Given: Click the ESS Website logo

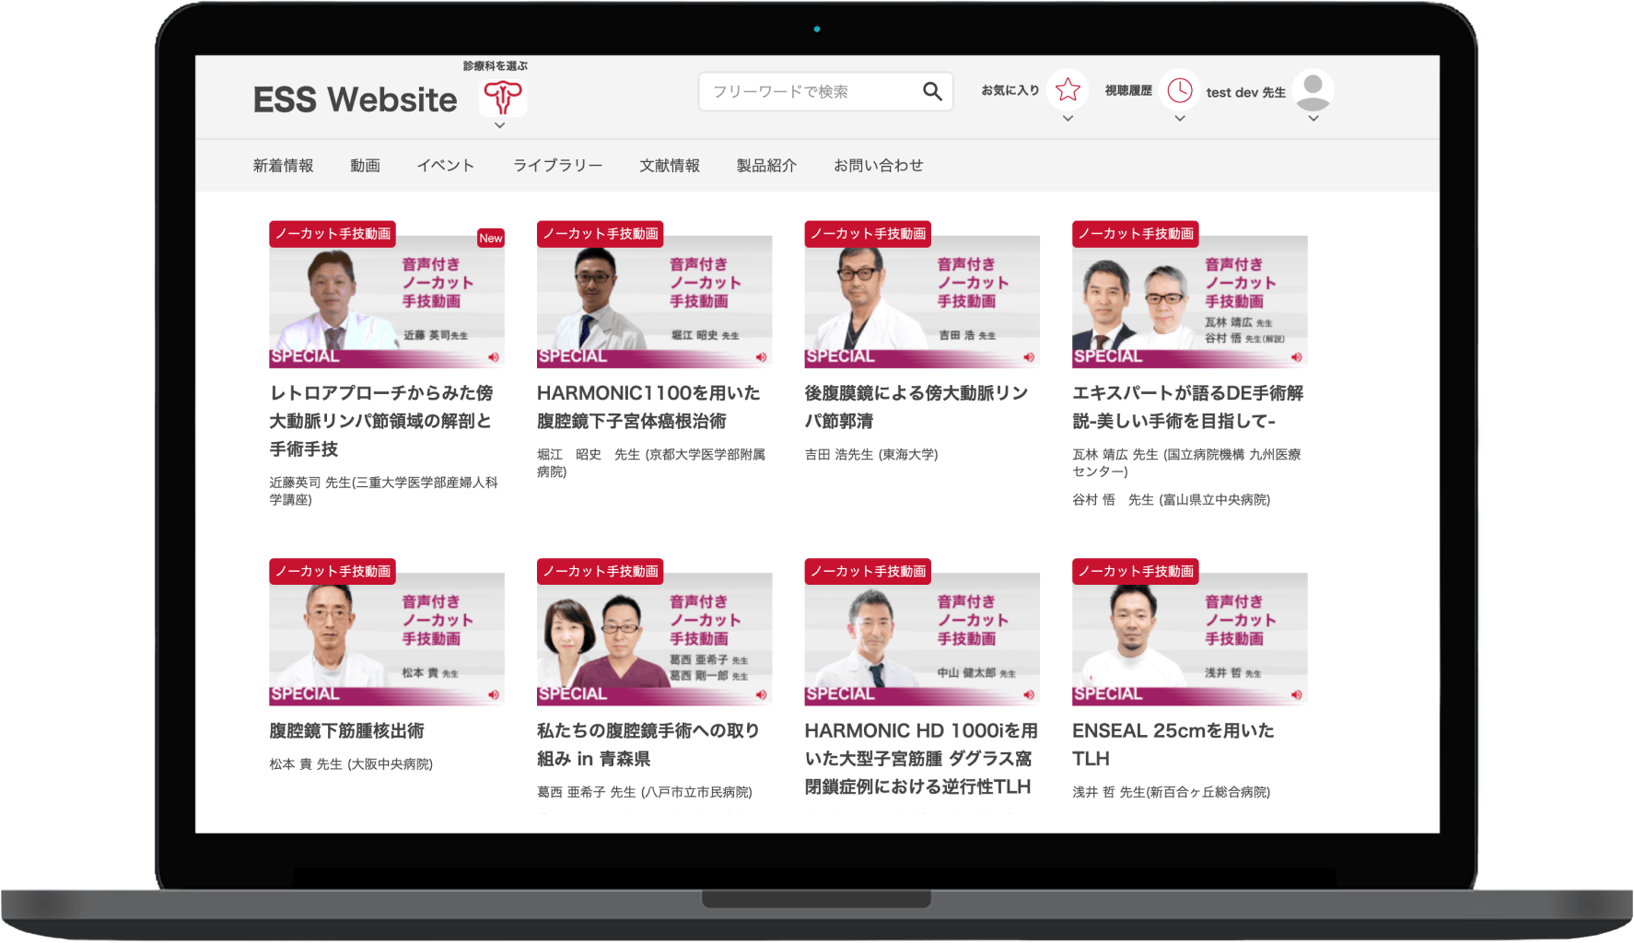Looking at the screenshot, I should coord(355,99).
